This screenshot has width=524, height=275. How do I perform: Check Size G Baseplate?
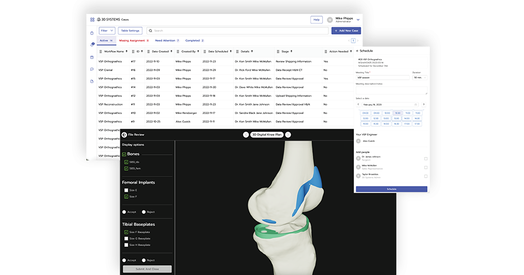coord(127,239)
